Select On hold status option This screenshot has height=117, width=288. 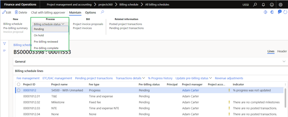point(39,35)
